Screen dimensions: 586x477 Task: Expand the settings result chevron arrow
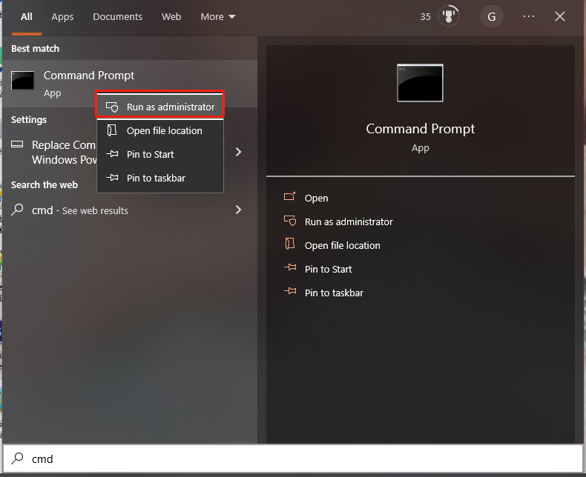[x=238, y=152]
